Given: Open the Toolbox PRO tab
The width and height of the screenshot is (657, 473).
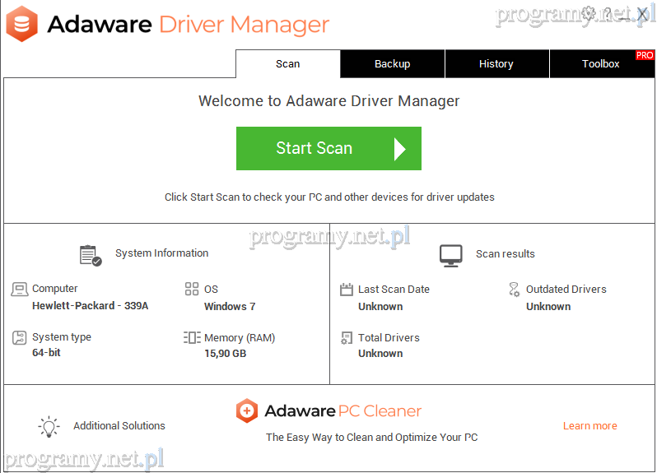Looking at the screenshot, I should pyautogui.click(x=601, y=64).
